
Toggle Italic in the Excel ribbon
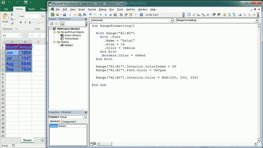[25, 22]
